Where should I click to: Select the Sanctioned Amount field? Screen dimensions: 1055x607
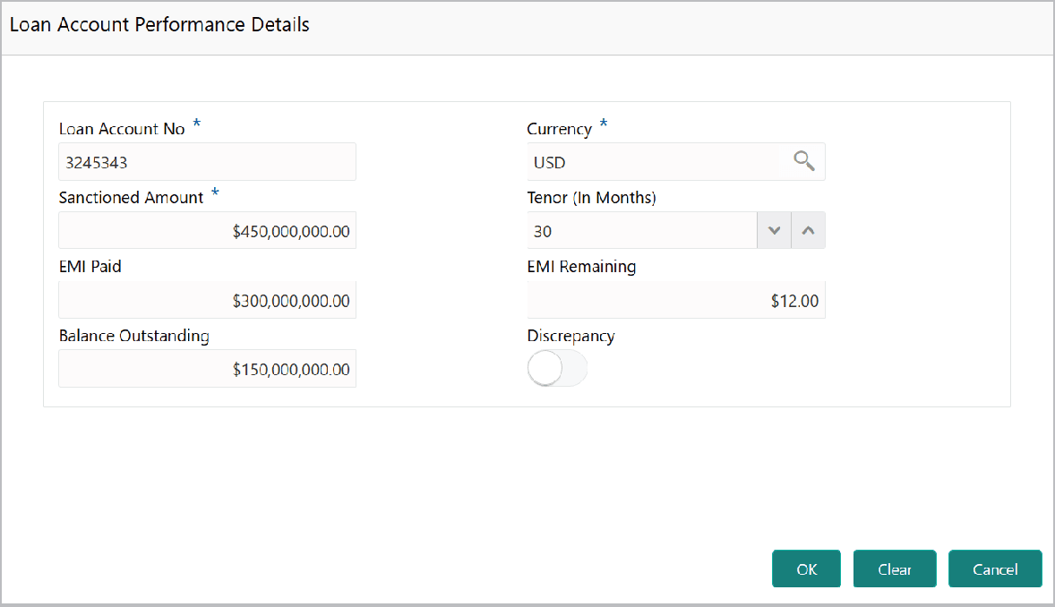pos(207,230)
